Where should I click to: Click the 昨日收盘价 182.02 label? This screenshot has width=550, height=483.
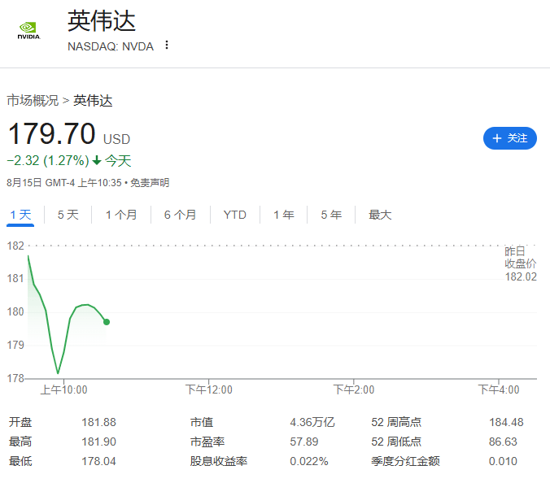521,264
